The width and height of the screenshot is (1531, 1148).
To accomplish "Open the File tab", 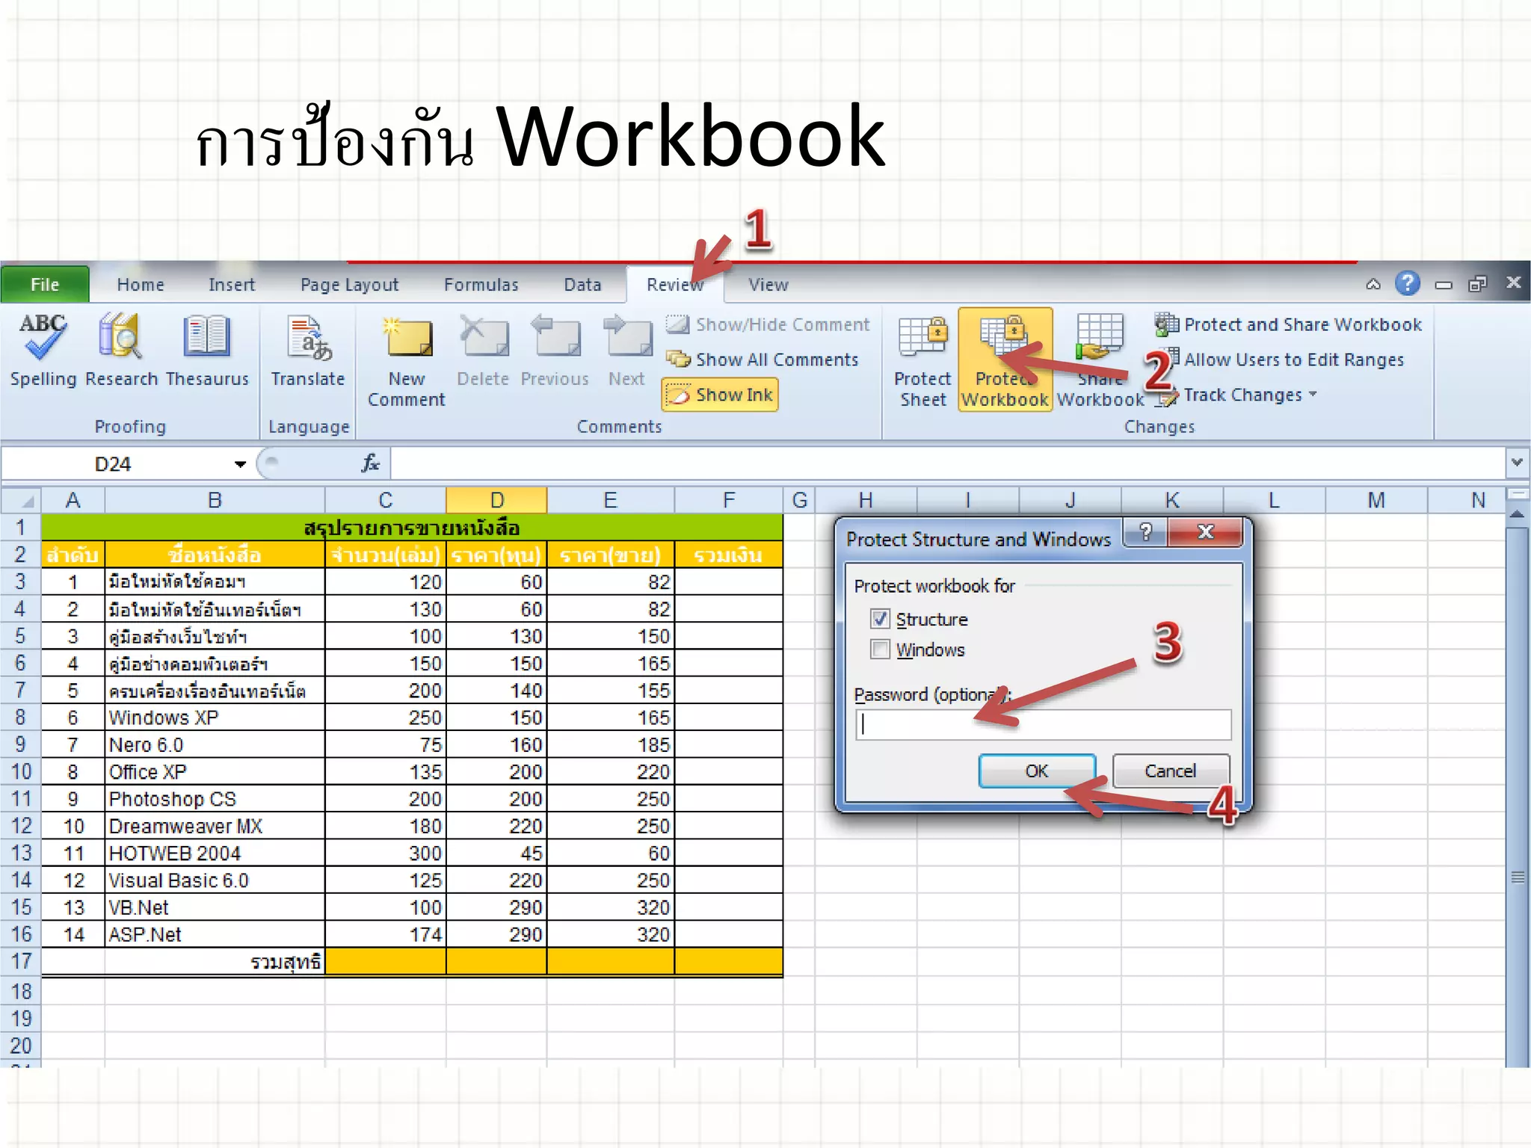I will (45, 285).
